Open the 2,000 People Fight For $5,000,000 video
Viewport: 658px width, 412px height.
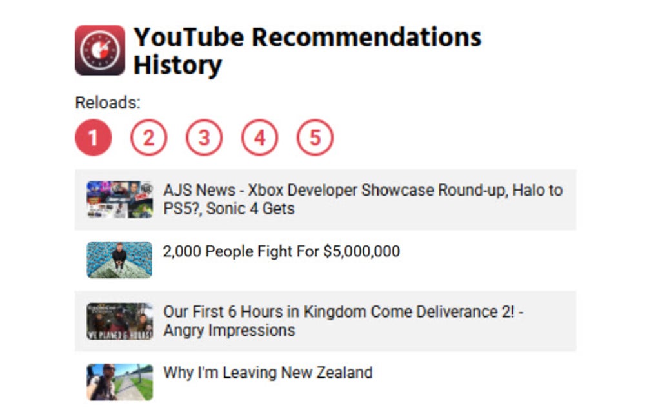282,251
